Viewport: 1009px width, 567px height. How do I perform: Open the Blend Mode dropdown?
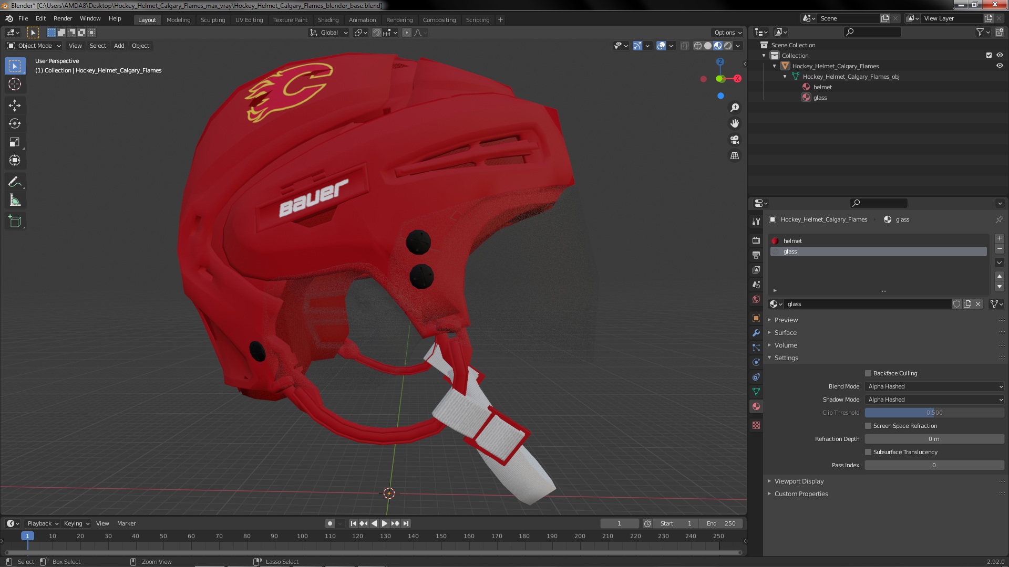pos(934,386)
